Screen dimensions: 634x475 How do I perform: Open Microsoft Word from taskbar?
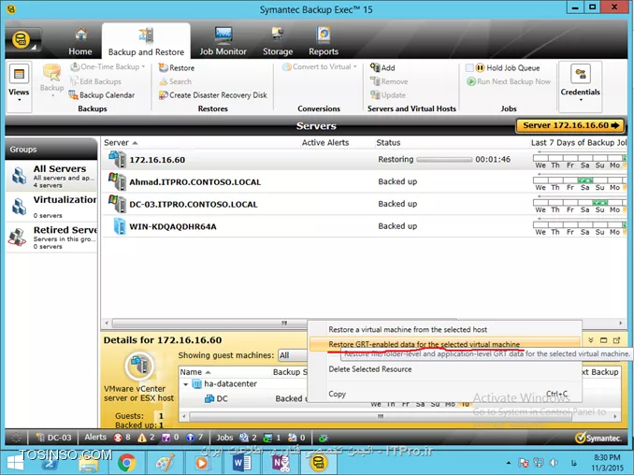coord(242,463)
